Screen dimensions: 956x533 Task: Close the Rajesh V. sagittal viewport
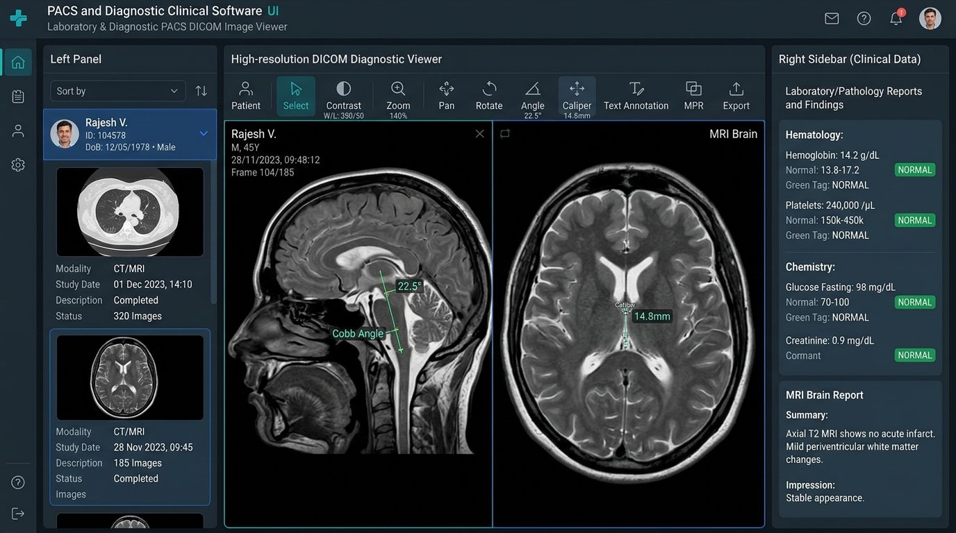click(479, 133)
